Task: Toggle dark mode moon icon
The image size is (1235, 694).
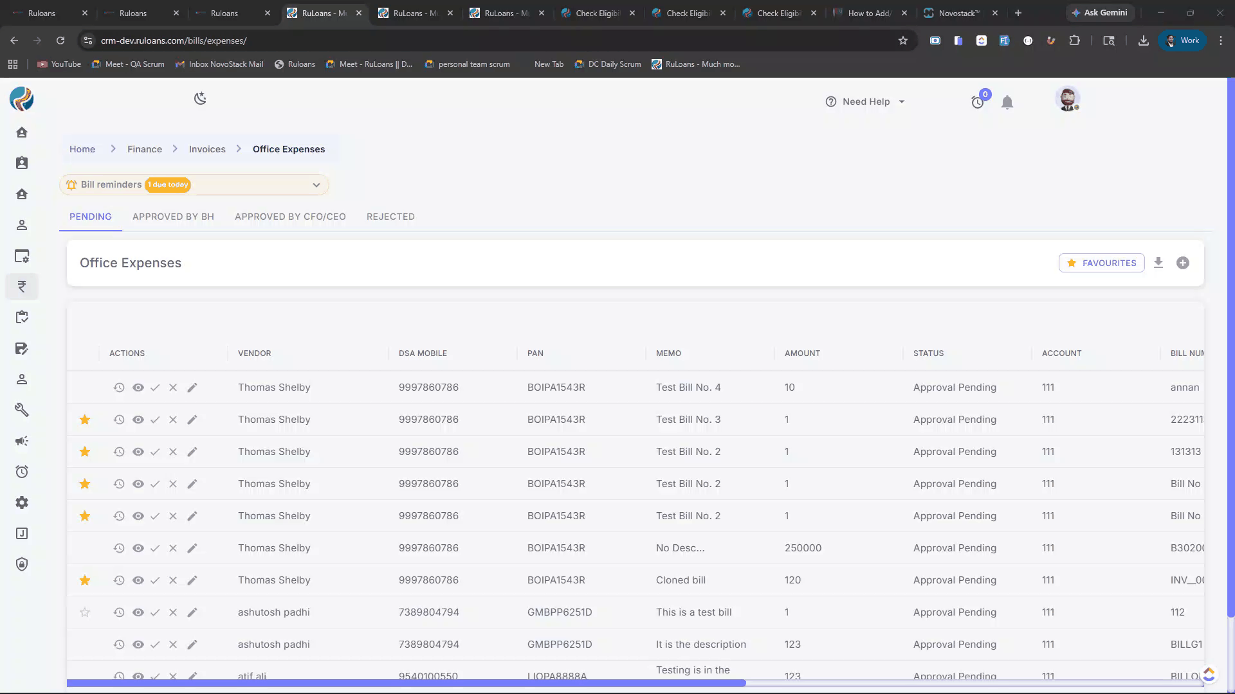Action: (200, 98)
